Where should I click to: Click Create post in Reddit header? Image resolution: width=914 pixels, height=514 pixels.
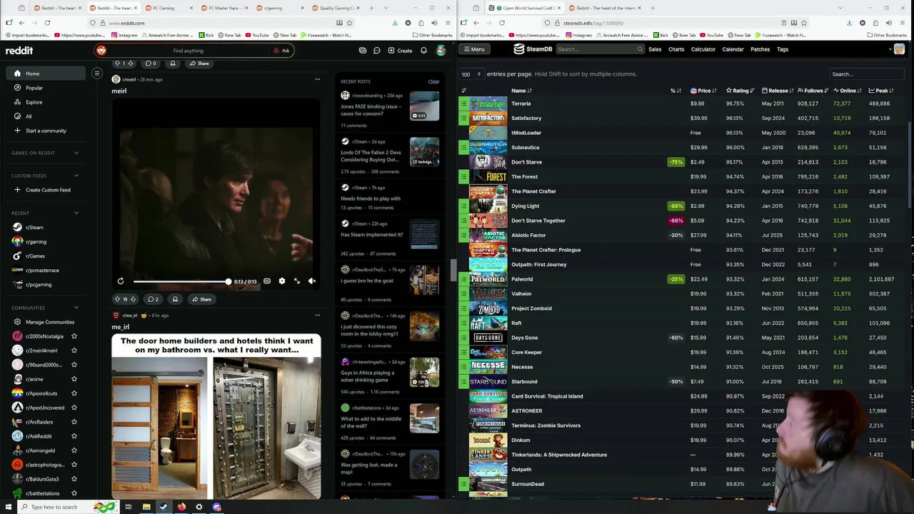point(400,51)
